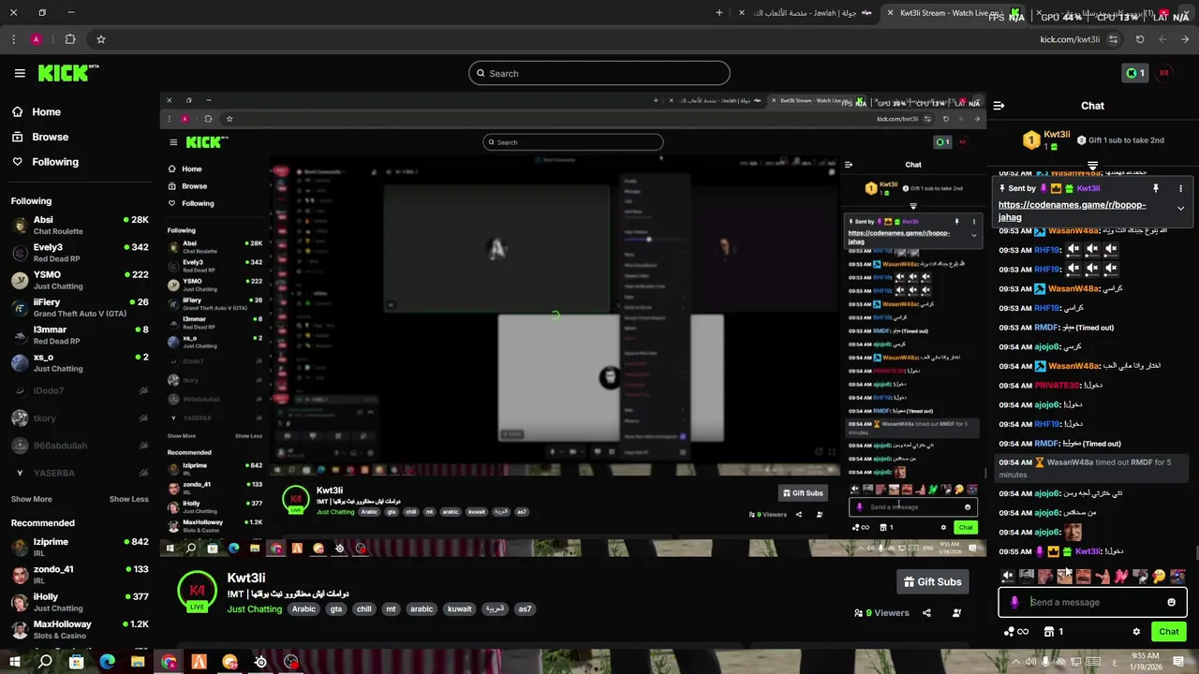Click the purple microphone badge in chat input
The height and width of the screenshot is (674, 1199).
tap(1014, 602)
